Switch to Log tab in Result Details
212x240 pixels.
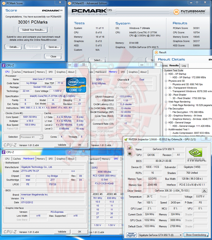(x=184, y=66)
